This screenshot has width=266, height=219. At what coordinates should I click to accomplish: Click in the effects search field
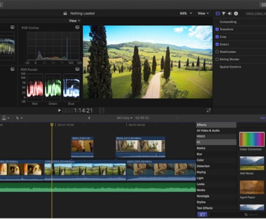click(253, 214)
